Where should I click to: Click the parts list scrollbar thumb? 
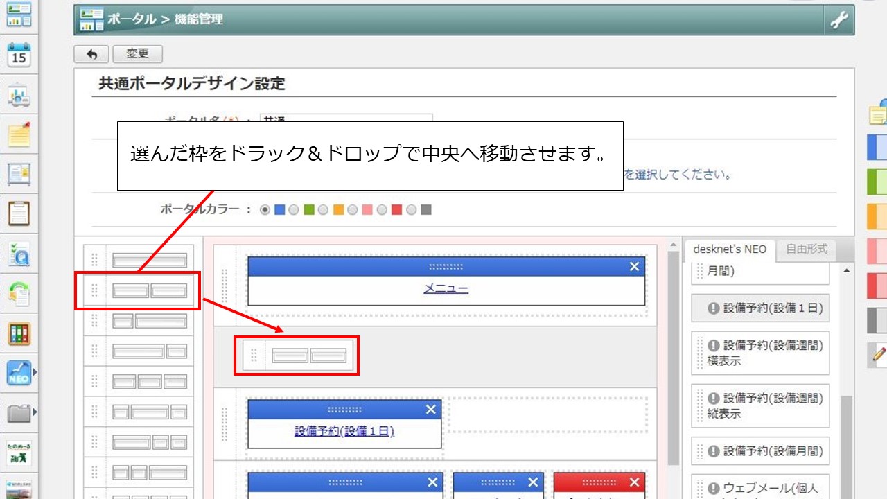tap(846, 447)
